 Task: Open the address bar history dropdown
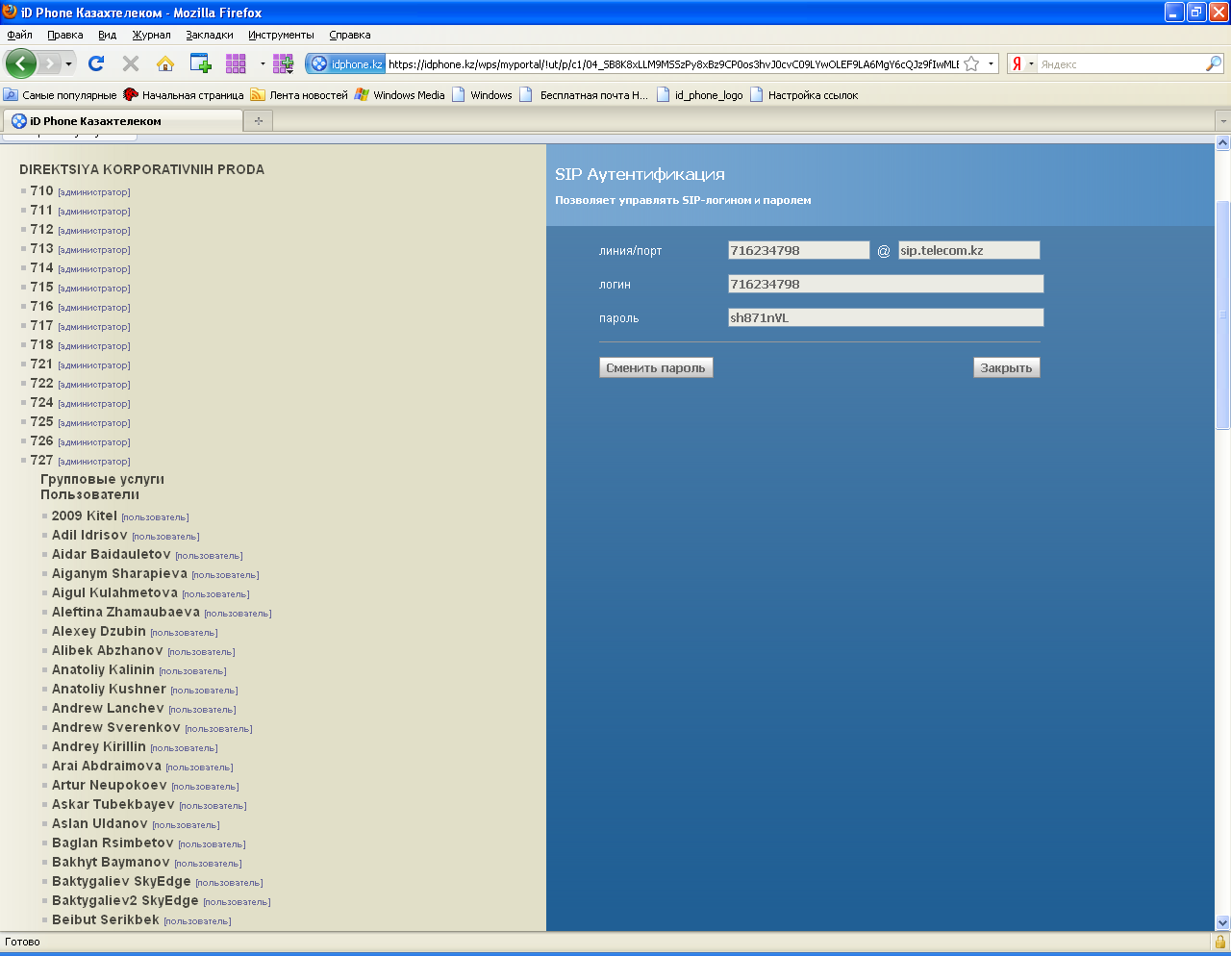(991, 63)
